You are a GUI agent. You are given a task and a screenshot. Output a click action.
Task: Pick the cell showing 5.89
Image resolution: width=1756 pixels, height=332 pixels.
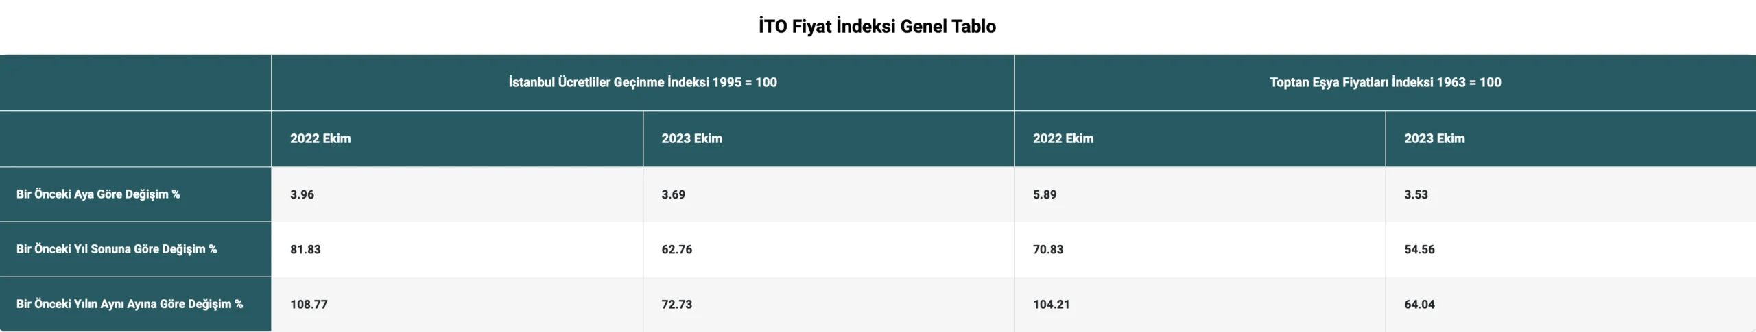(1045, 194)
